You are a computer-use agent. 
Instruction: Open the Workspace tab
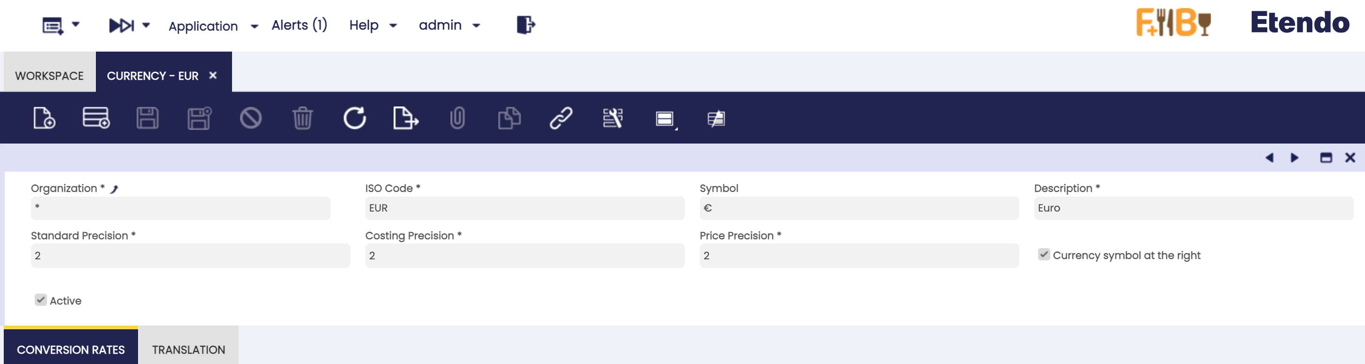(x=49, y=76)
